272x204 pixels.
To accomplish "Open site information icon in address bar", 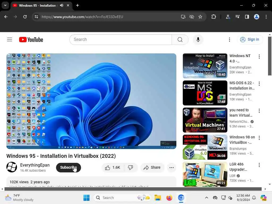I will pyautogui.click(x=36, y=17).
